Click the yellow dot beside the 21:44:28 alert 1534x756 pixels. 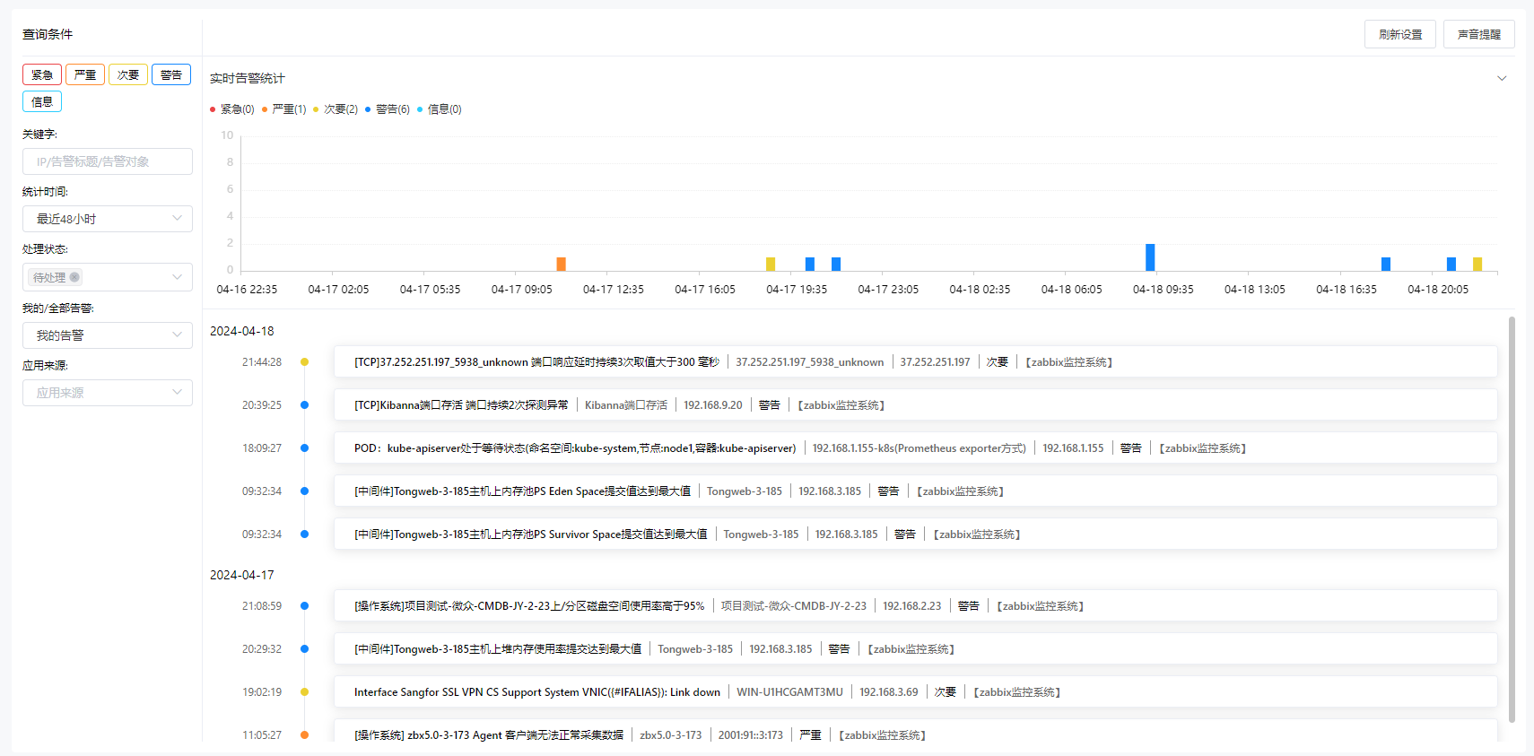305,362
